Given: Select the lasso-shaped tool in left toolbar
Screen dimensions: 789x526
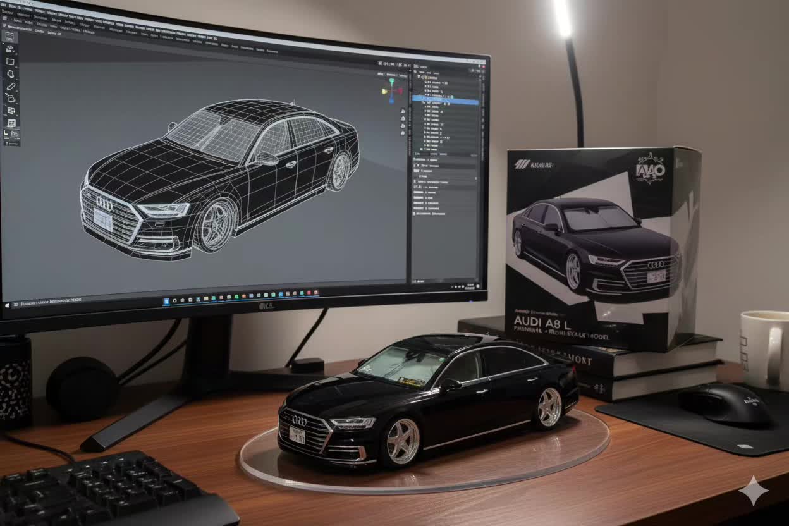Looking at the screenshot, I should point(11,73).
